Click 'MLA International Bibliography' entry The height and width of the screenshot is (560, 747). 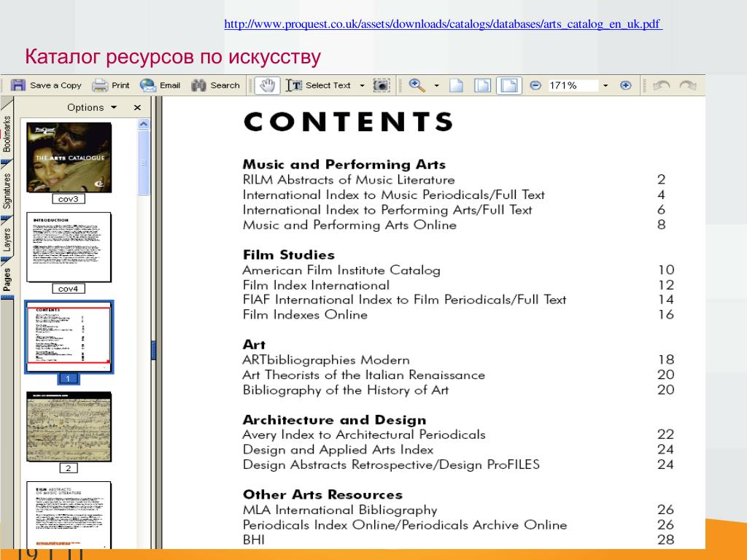pyautogui.click(x=340, y=510)
